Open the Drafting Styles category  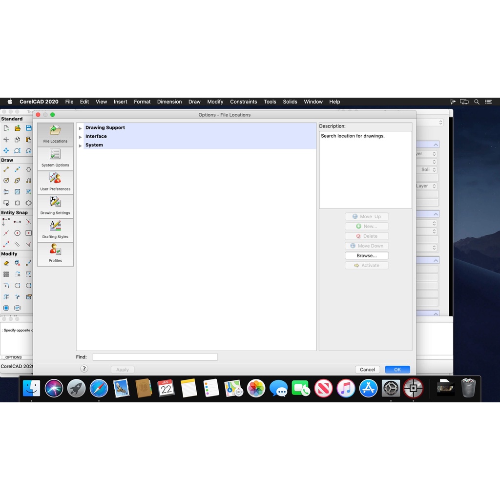pyautogui.click(x=55, y=230)
